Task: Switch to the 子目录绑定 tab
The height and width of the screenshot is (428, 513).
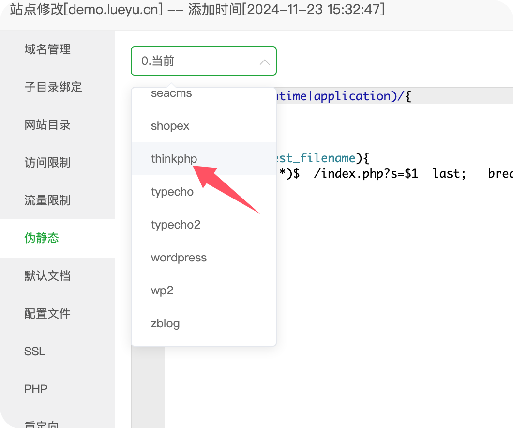Action: pos(53,87)
